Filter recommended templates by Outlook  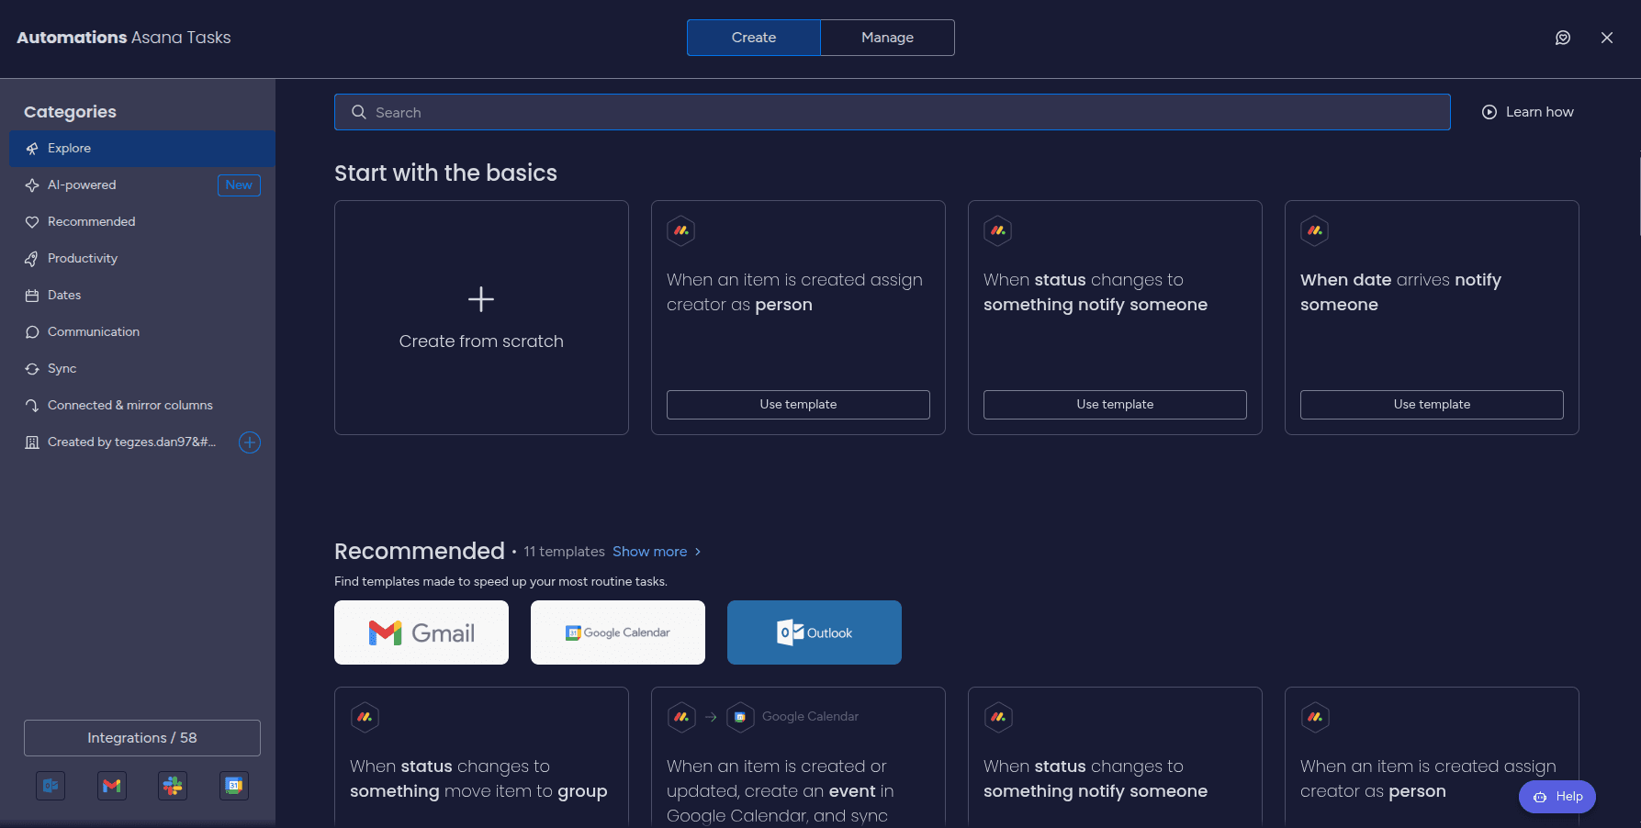click(x=814, y=632)
